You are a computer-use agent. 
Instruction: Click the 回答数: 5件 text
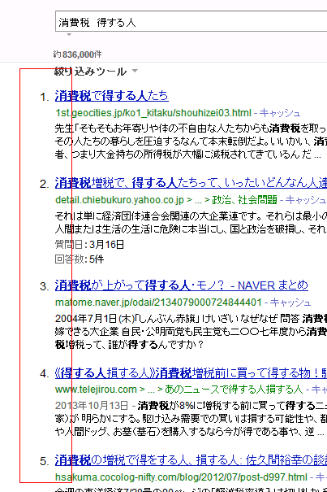80,259
